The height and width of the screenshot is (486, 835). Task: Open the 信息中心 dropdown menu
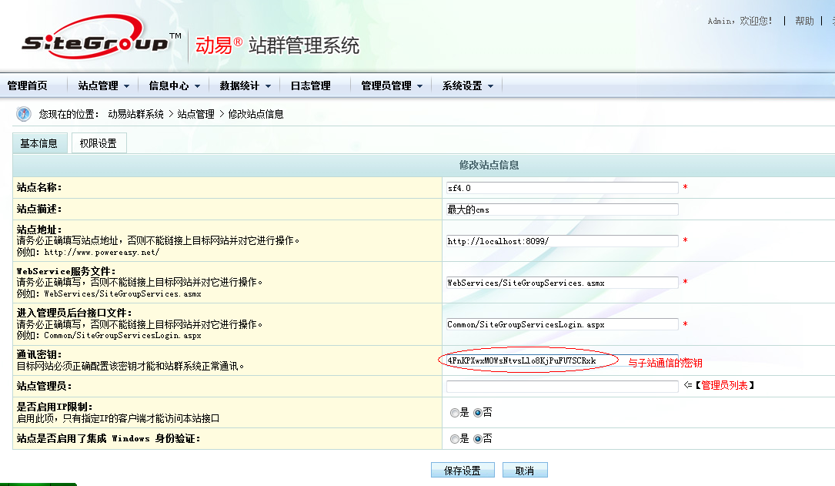tap(174, 86)
